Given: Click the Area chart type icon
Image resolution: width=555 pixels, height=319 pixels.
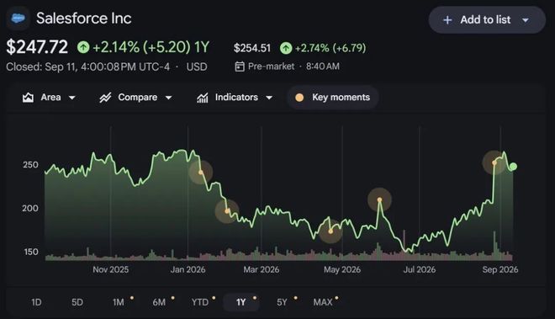Looking at the screenshot, I should [28, 98].
